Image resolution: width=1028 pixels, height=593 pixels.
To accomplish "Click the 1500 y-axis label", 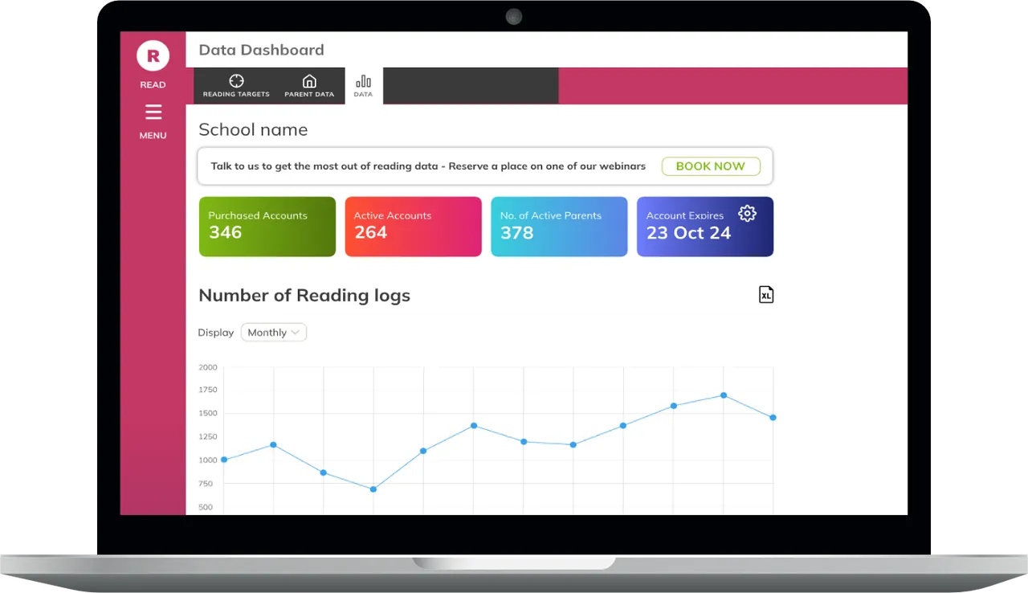I will click(x=208, y=413).
